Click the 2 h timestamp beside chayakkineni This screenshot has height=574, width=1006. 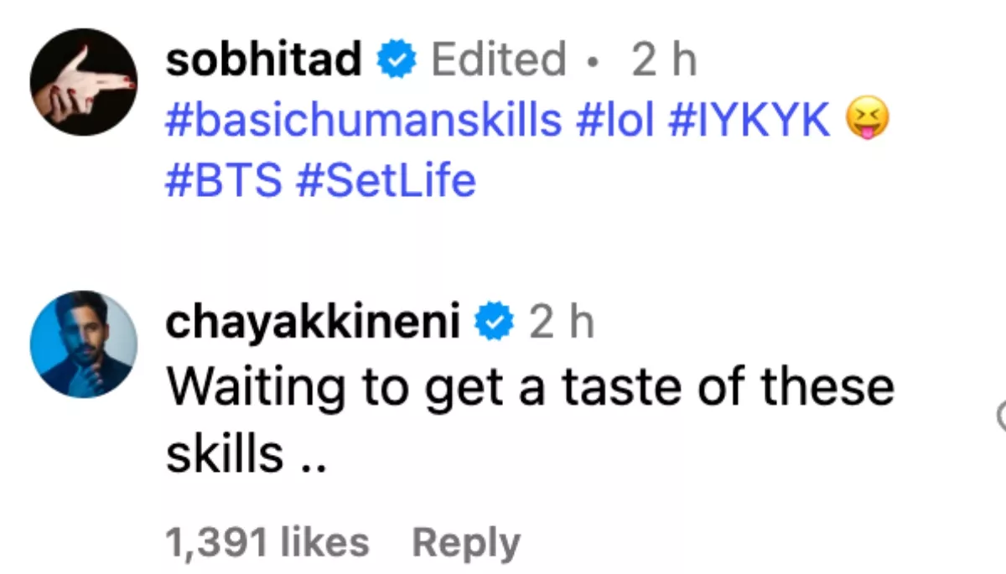coord(561,324)
